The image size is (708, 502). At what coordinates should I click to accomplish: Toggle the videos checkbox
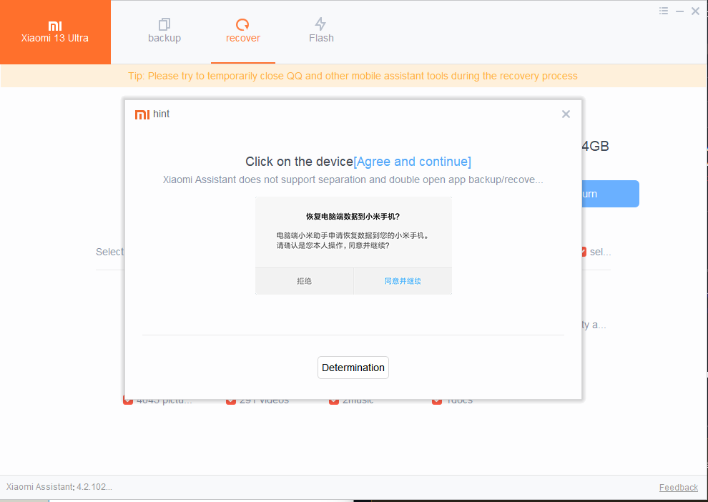[231, 401]
